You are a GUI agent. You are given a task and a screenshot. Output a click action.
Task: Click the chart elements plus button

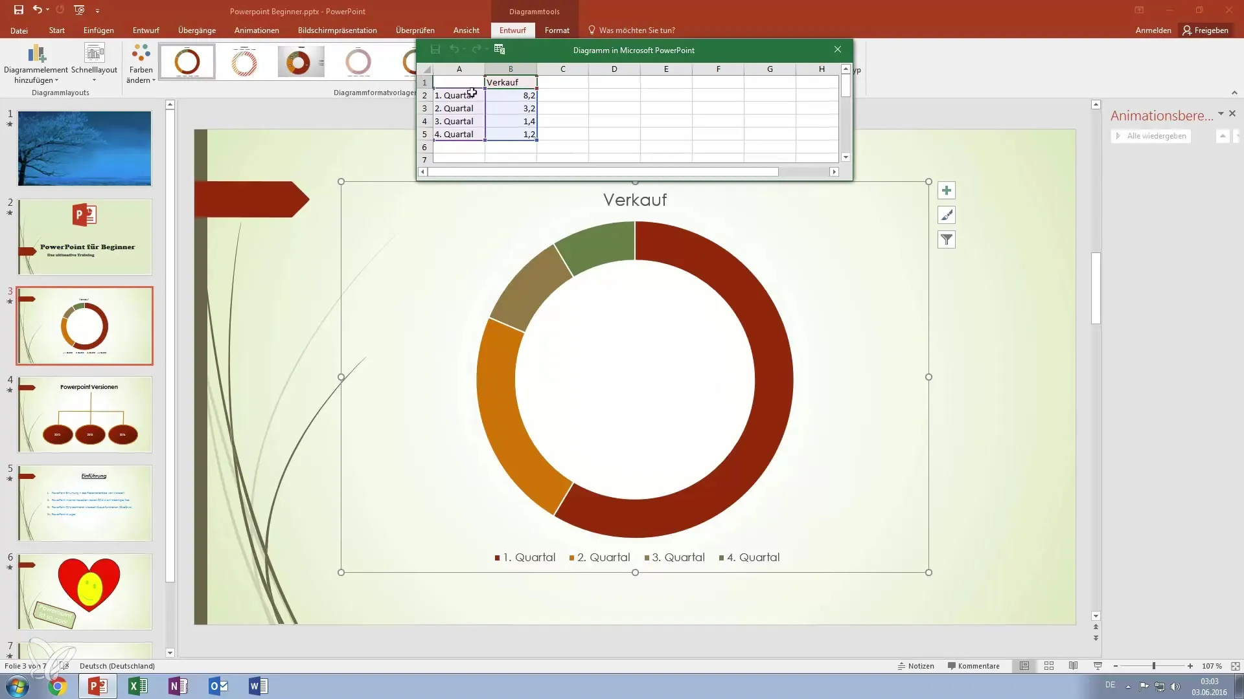(x=947, y=190)
